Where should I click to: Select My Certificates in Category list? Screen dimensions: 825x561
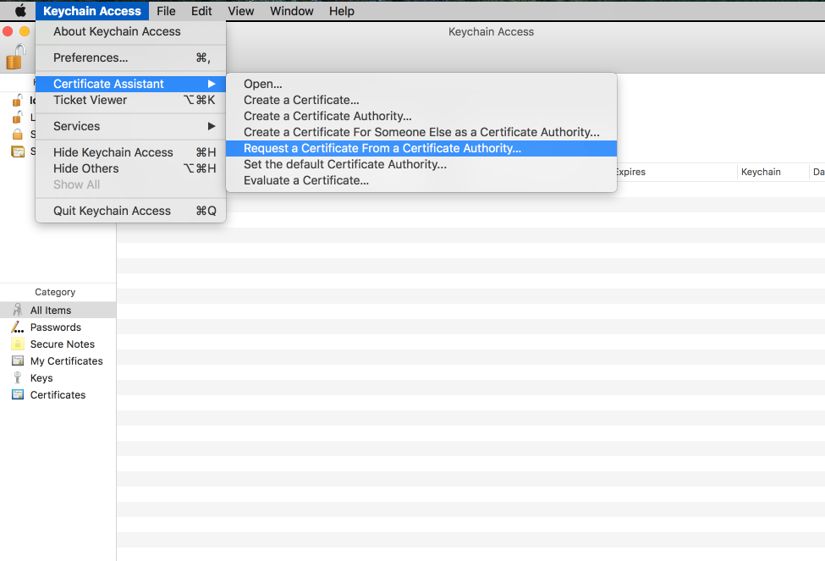click(58, 360)
